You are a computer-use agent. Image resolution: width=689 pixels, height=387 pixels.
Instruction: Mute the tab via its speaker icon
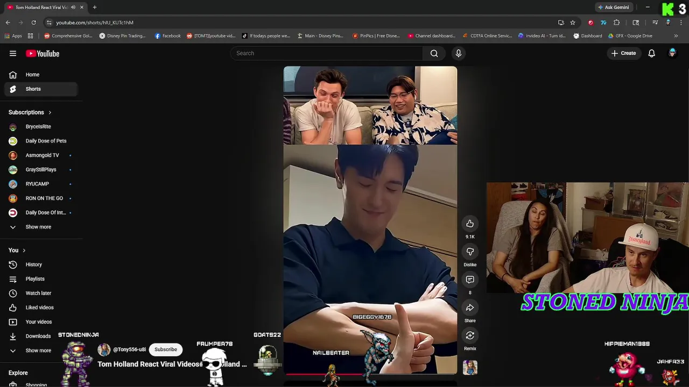[73, 7]
